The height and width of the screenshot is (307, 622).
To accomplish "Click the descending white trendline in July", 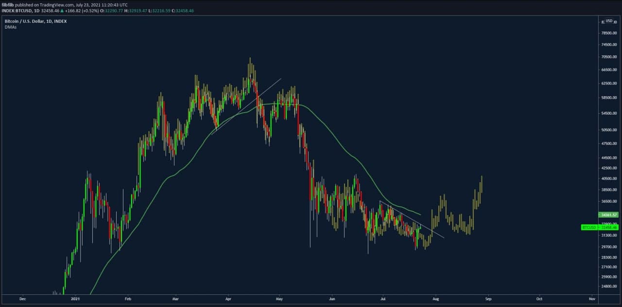I will point(413,220).
